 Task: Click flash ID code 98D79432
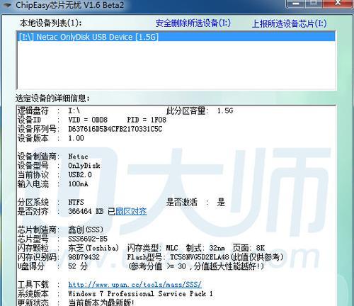tap(84, 257)
